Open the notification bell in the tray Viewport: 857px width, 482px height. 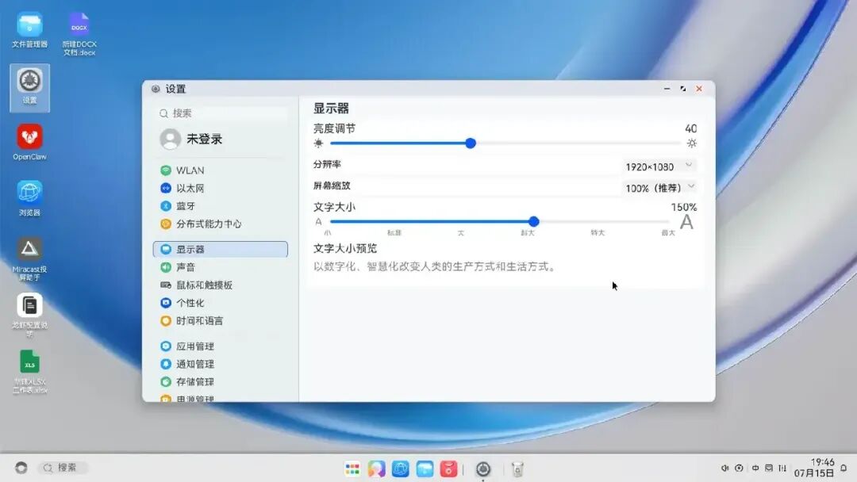click(844, 468)
